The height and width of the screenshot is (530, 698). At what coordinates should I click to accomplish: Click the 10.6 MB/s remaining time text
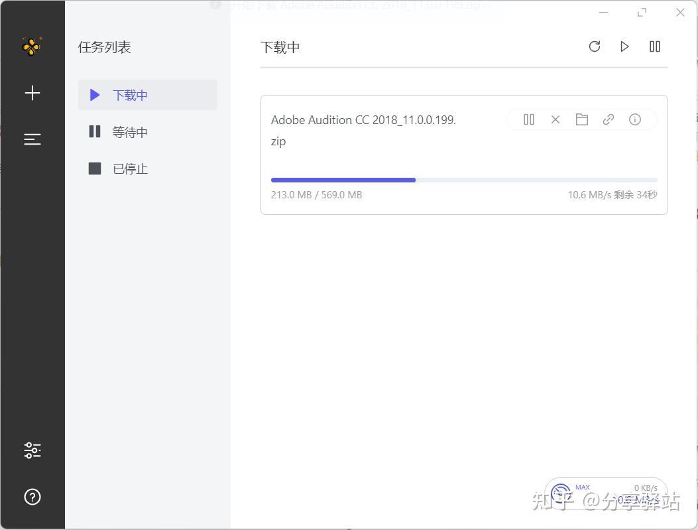click(x=612, y=194)
